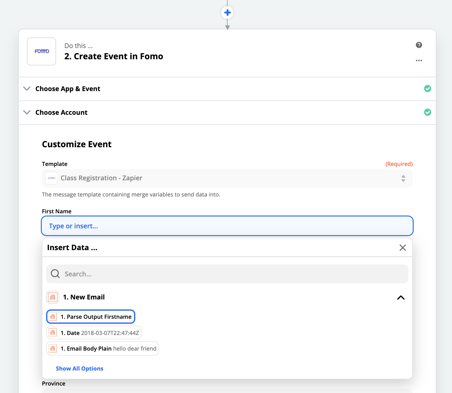This screenshot has height=393, width=452.
Task: Open the Template dropdown
Action: pos(227,178)
